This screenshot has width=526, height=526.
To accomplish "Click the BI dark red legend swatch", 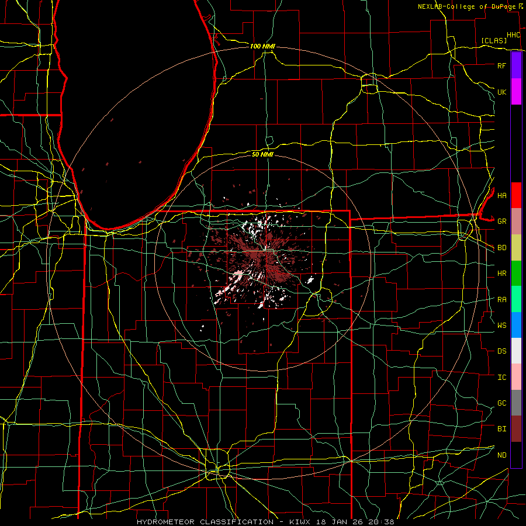I will [516, 429].
